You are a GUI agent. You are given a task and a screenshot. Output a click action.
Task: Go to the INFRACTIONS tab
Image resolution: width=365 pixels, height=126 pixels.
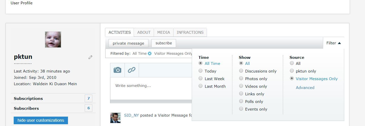pos(190,32)
